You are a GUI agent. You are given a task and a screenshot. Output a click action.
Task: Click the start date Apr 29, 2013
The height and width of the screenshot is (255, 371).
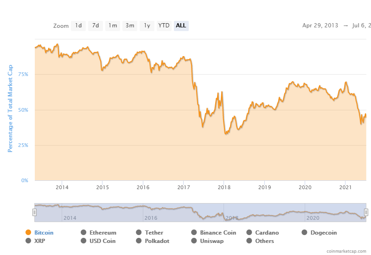(x=320, y=25)
